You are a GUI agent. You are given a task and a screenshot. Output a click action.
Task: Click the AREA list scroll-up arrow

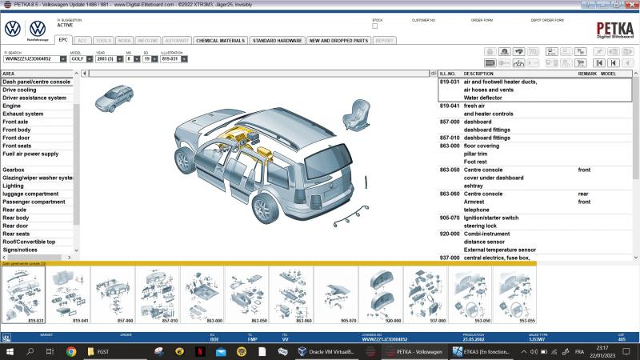76,74
